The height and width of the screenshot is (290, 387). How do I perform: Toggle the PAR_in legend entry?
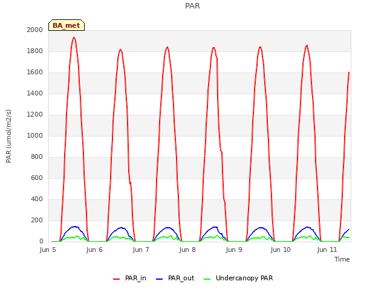(129, 278)
